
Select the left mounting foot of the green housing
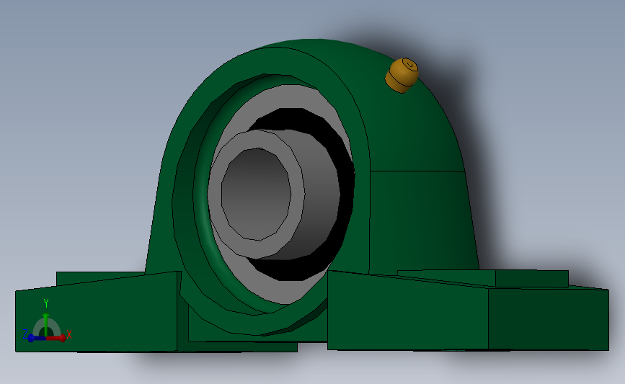(96, 313)
